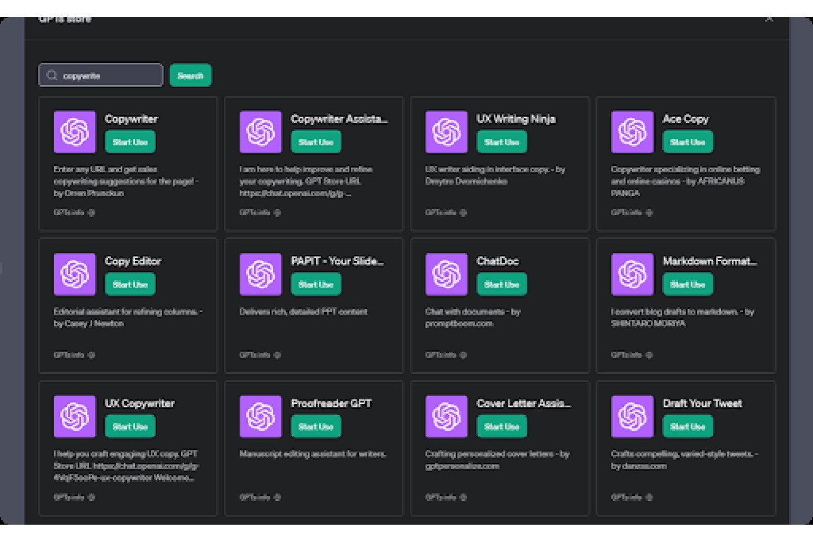Start Use the Copywriter Assistant GPT
The image size is (813, 542).
[x=316, y=142]
